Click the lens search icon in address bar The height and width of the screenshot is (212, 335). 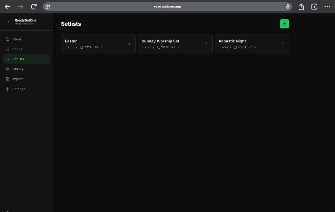pos(48,7)
